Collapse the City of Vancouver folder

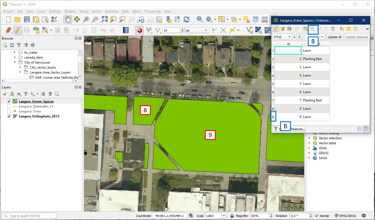[x=15, y=62]
